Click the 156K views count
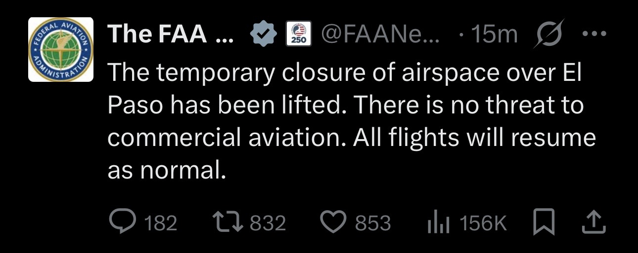 click(x=483, y=223)
